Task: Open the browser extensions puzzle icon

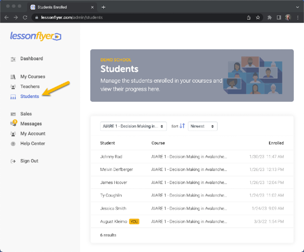Action: pyautogui.click(x=270, y=18)
